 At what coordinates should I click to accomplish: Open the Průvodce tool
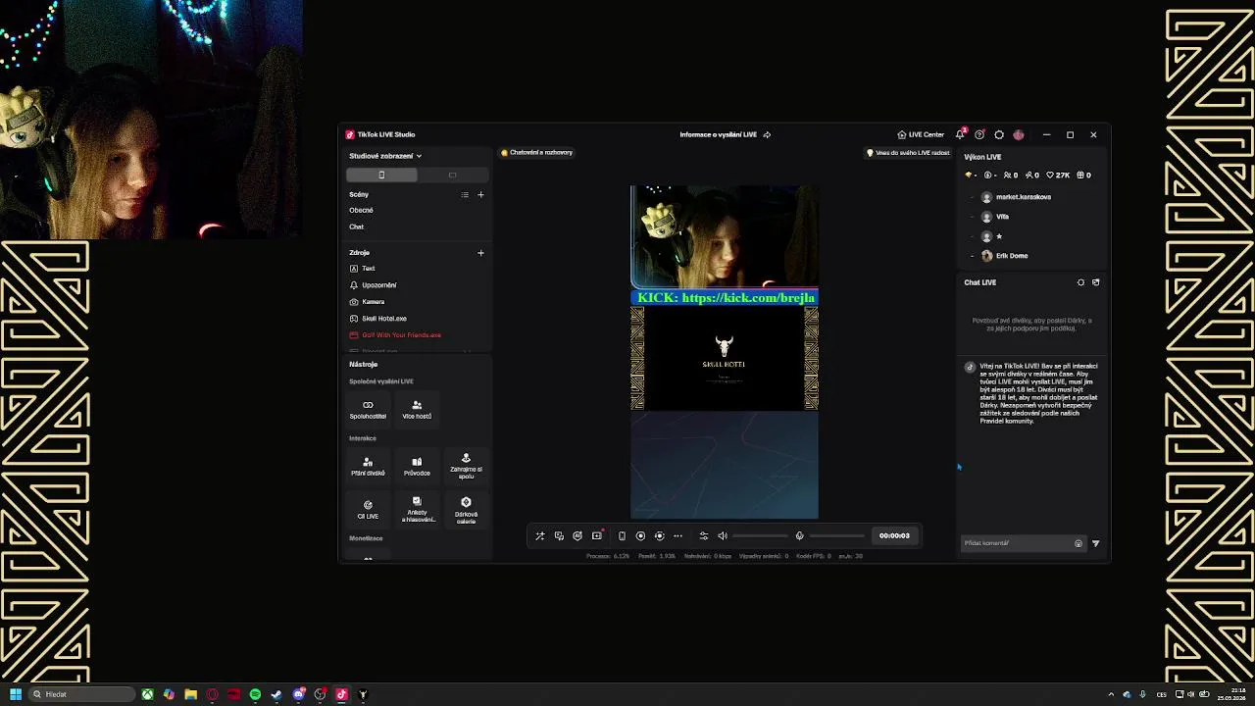417,467
